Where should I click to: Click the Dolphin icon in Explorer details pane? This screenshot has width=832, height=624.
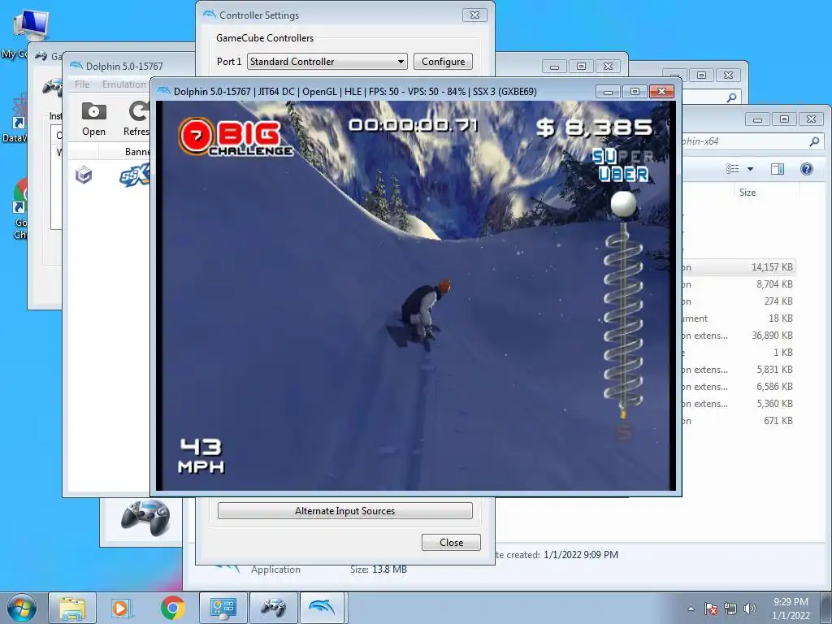(228, 568)
